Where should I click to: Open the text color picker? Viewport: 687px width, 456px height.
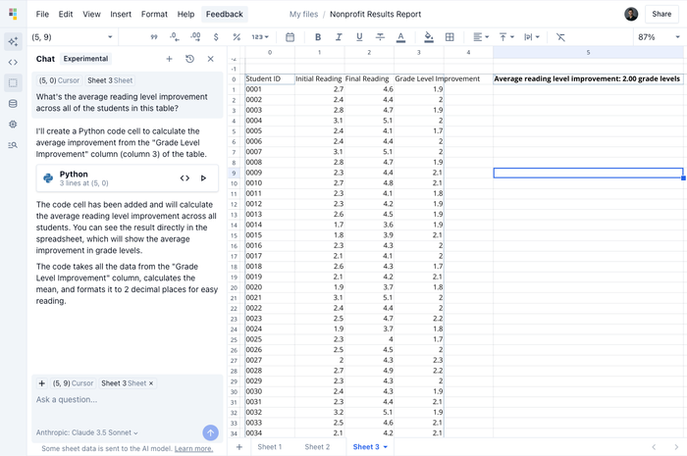400,37
